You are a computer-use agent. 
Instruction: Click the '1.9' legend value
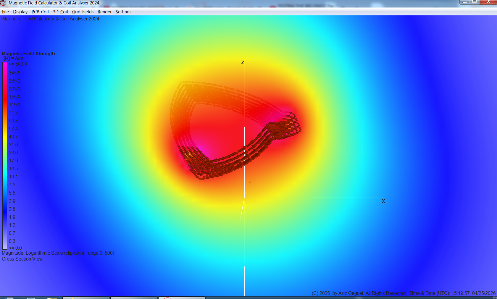pos(12,217)
